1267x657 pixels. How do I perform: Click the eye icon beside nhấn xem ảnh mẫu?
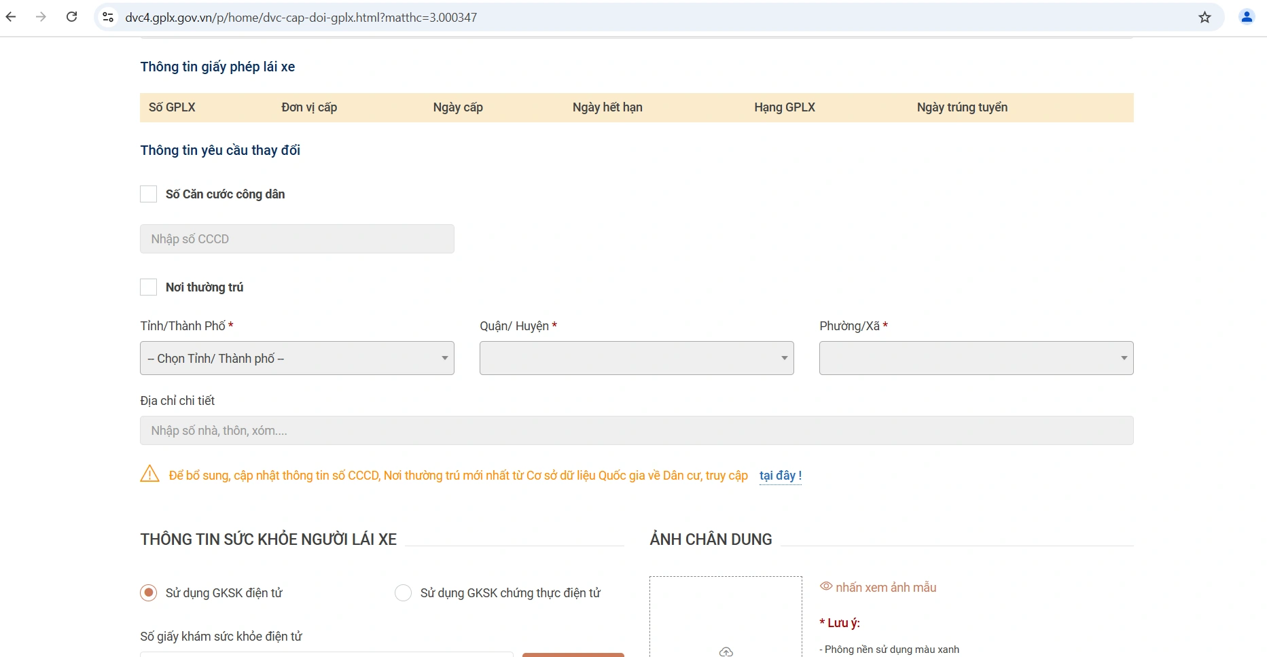[826, 586]
